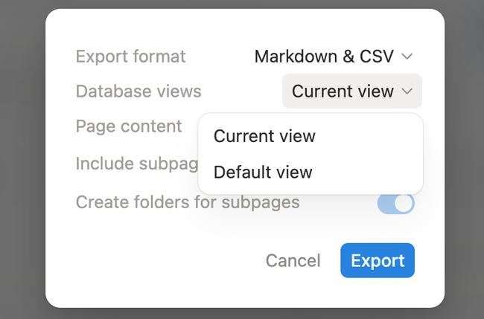Click the blue track of the subpages toggle
Image resolution: width=484 pixels, height=319 pixels.
(x=386, y=205)
